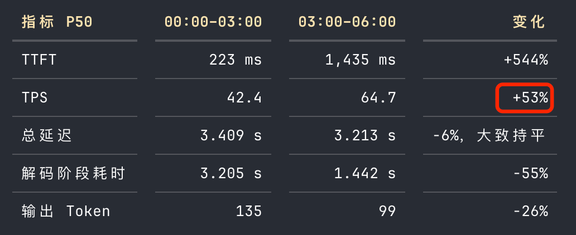The width and height of the screenshot is (576, 235).
Task: Click the TPS row label
Action: click(35, 97)
